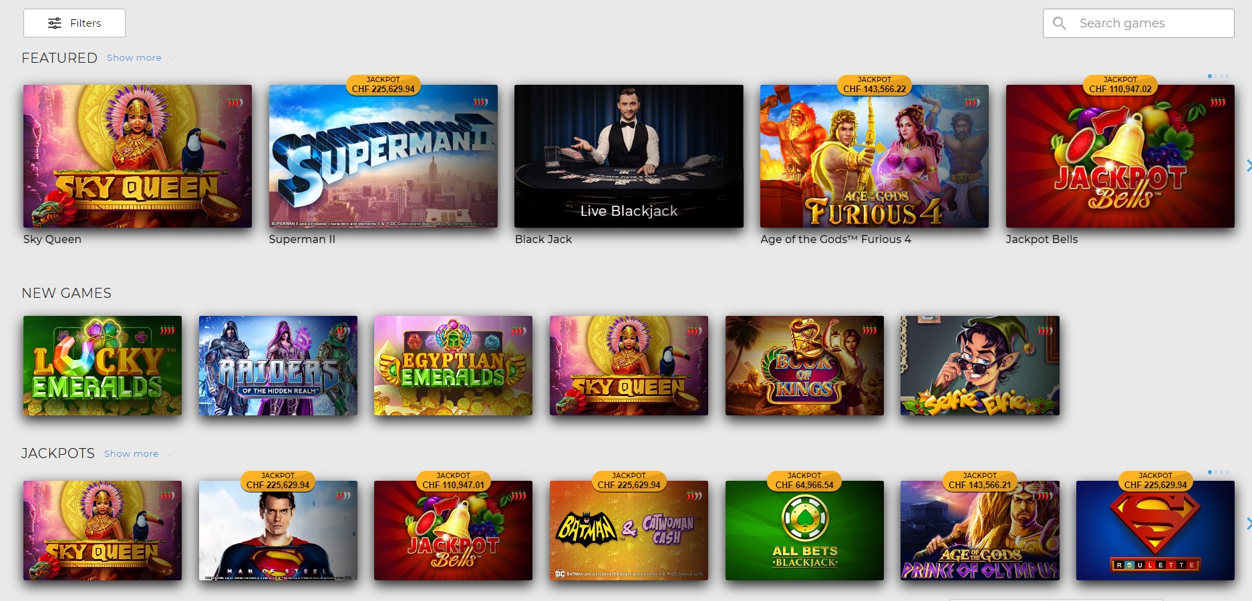Open Live Blackjack game tile
The image size is (1252, 601).
point(629,156)
